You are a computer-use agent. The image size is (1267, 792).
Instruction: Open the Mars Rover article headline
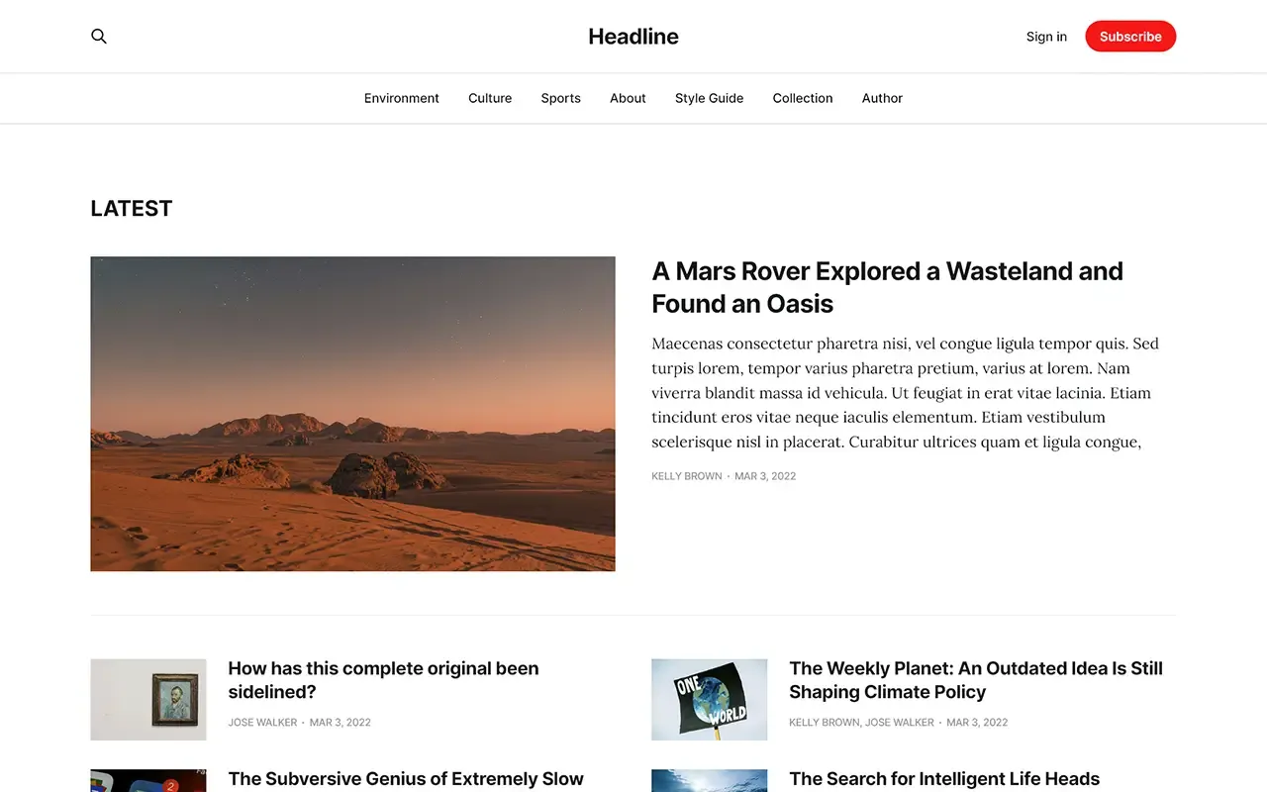(887, 286)
